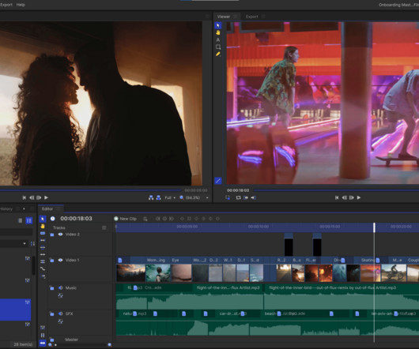Viewport: 419px width, 349px height.
Task: Open the Help menu
Action: [21, 5]
